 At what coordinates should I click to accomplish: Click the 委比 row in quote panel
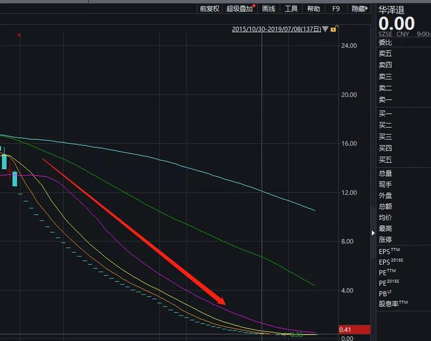403,43
